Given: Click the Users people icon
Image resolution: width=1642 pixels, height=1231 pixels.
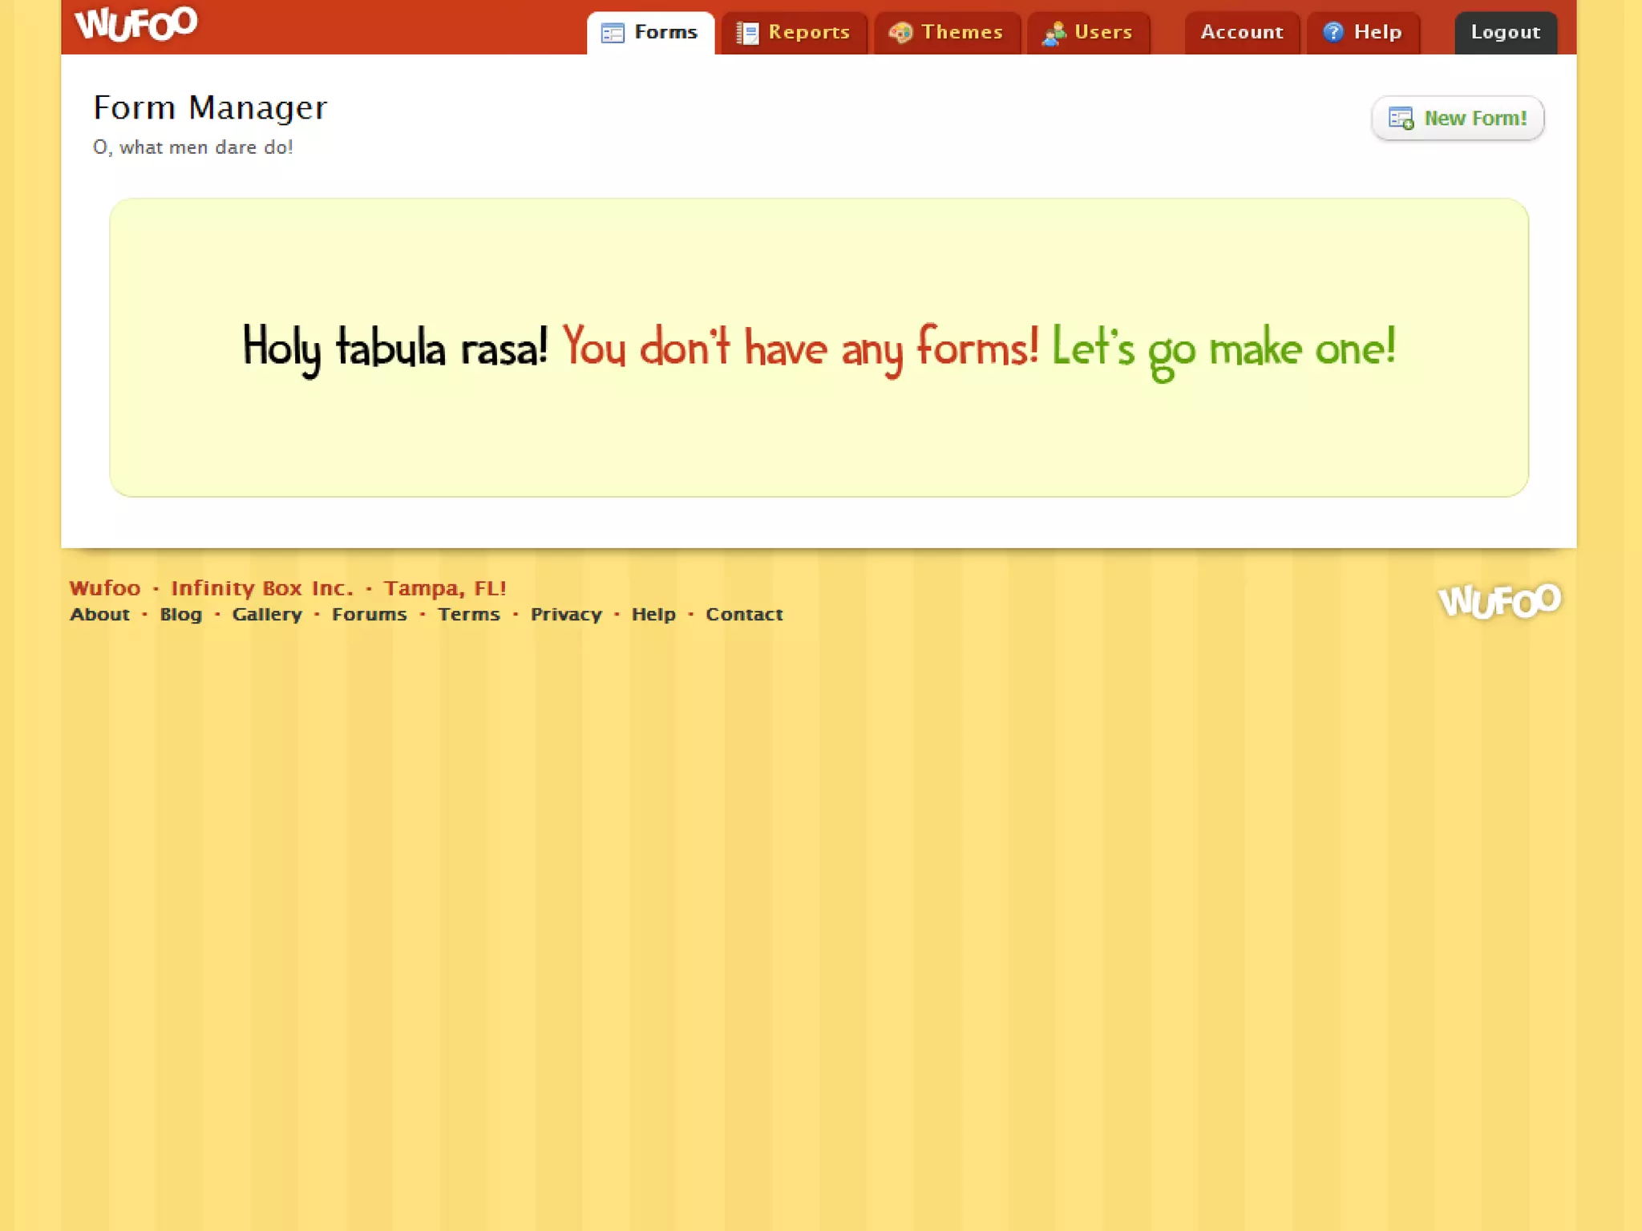Looking at the screenshot, I should point(1054,33).
